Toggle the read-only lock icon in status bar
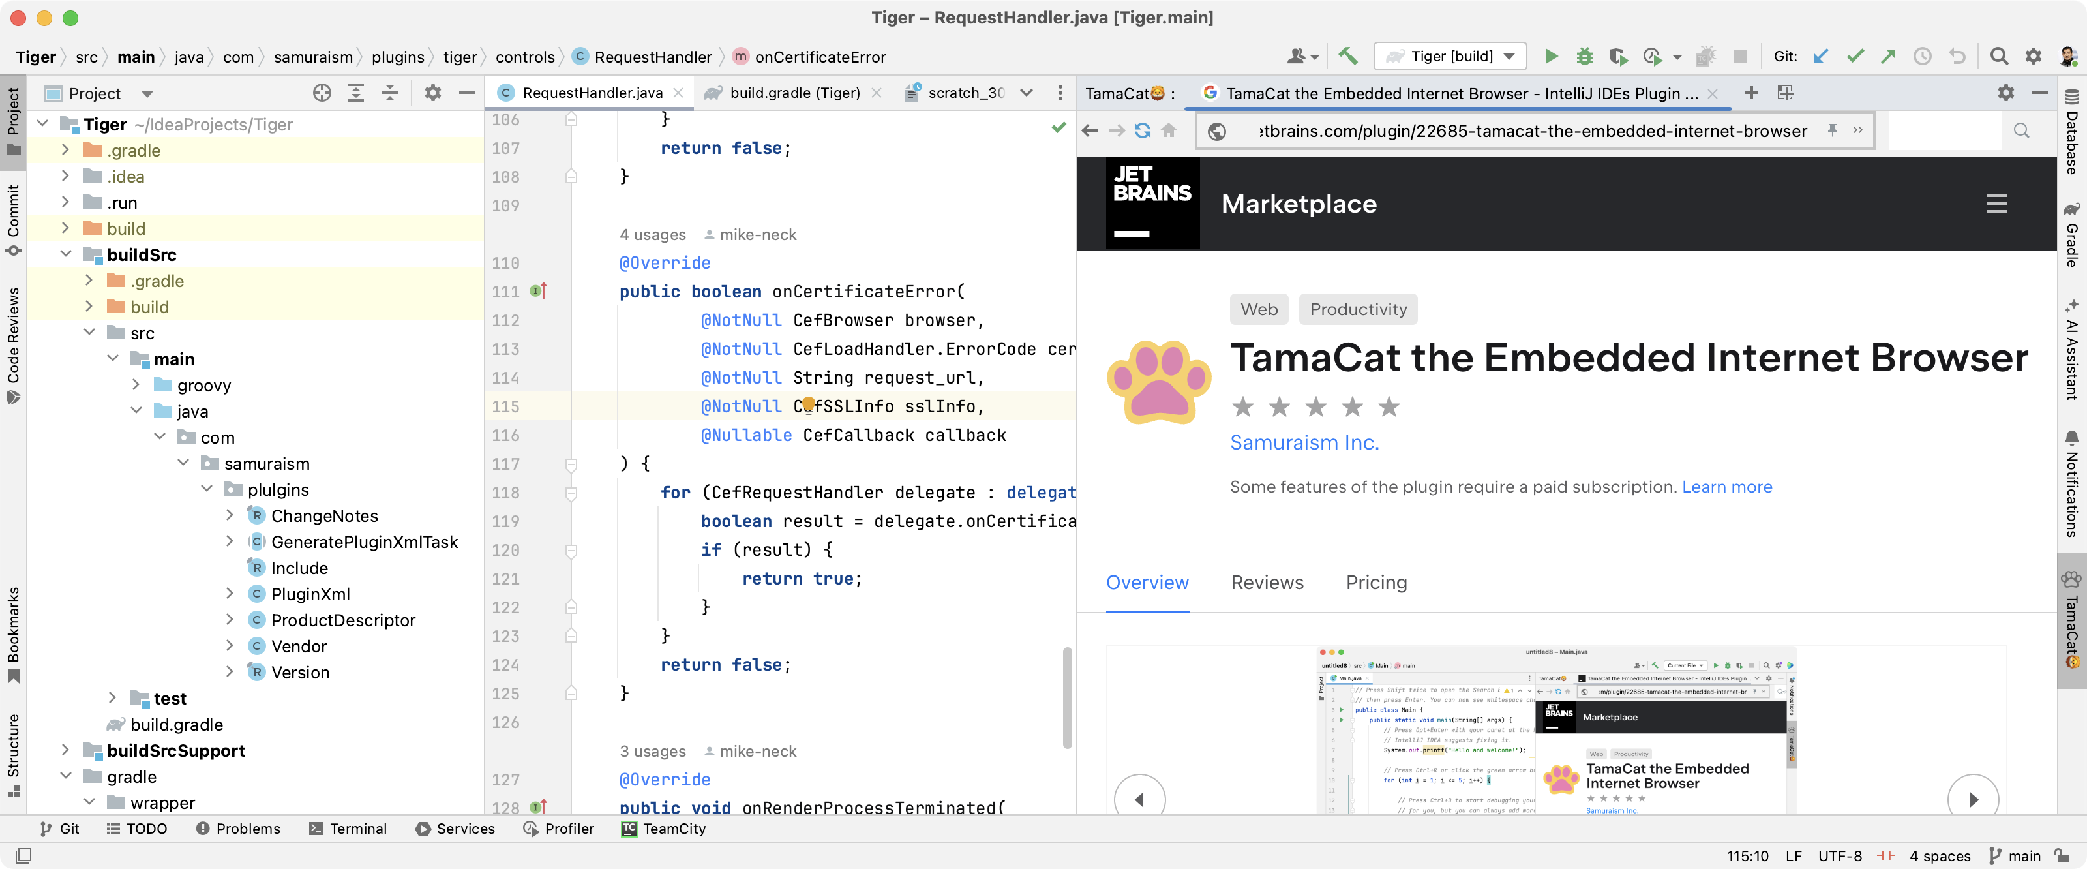Screen dimensions: 2087x869 2061,855
